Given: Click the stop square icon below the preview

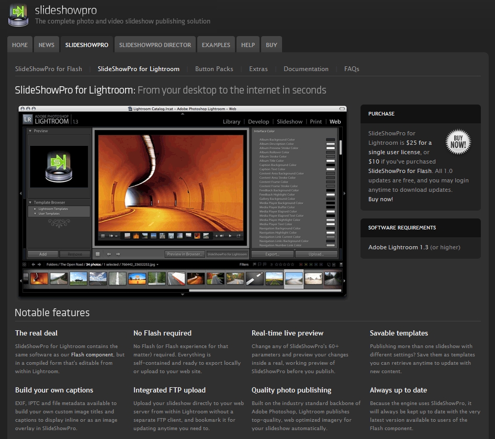Looking at the screenshot, I should coord(97,254).
